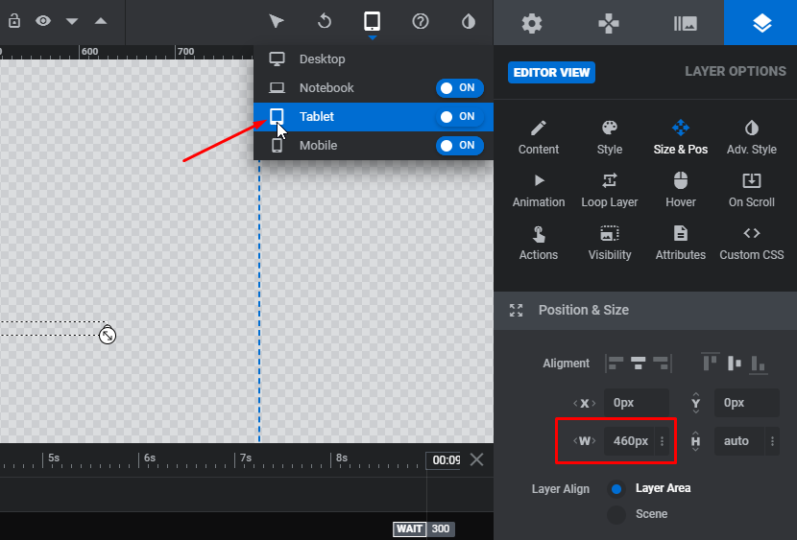Open the Loop Layer option

(x=610, y=190)
